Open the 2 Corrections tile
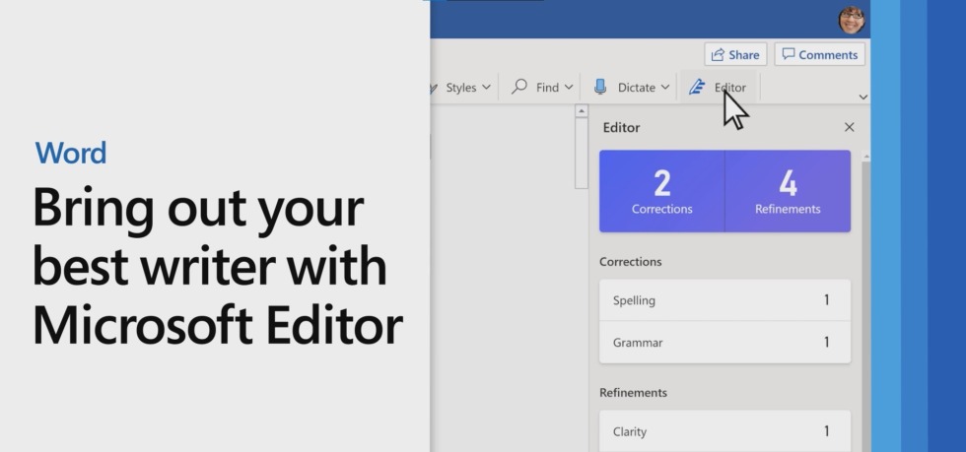The height and width of the screenshot is (452, 966). click(x=661, y=191)
